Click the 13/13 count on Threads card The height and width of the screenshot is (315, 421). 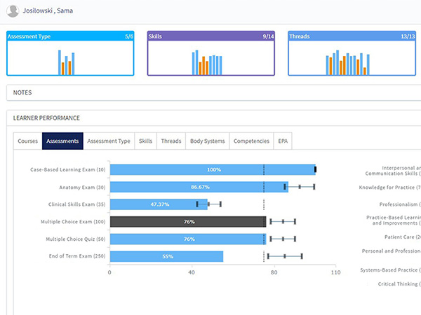pos(408,36)
